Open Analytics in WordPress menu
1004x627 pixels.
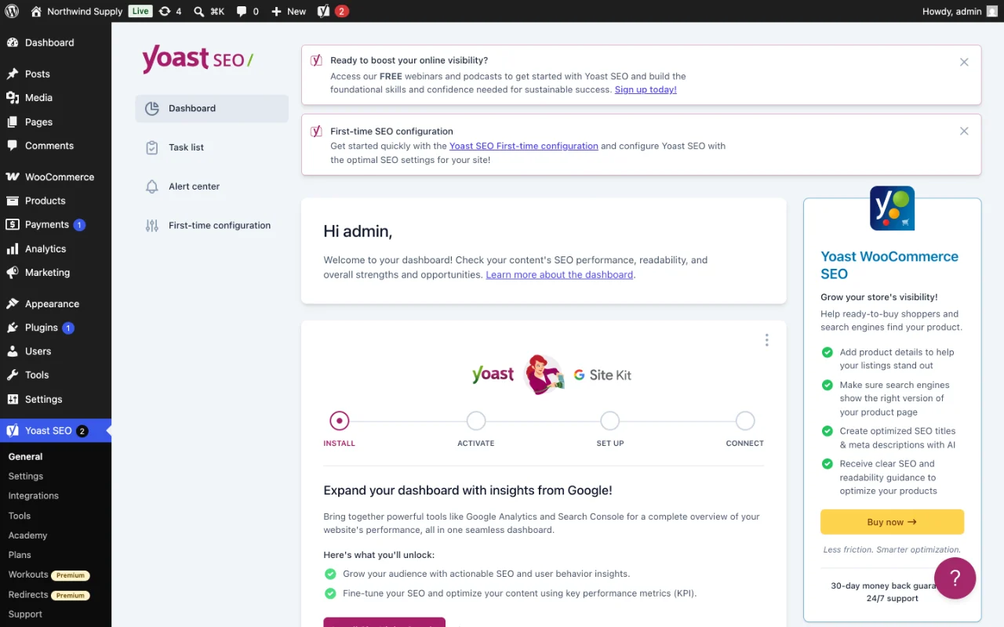pyautogui.click(x=56, y=248)
